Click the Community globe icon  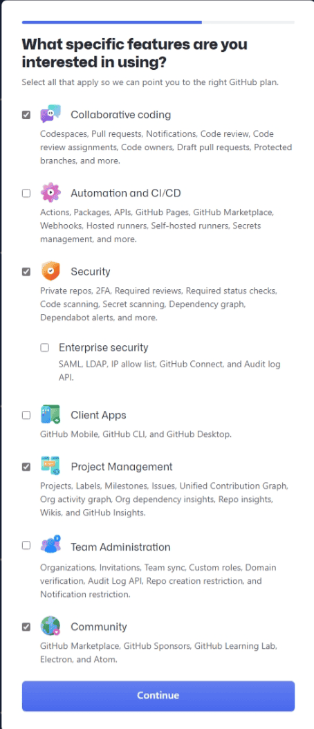pyautogui.click(x=50, y=626)
